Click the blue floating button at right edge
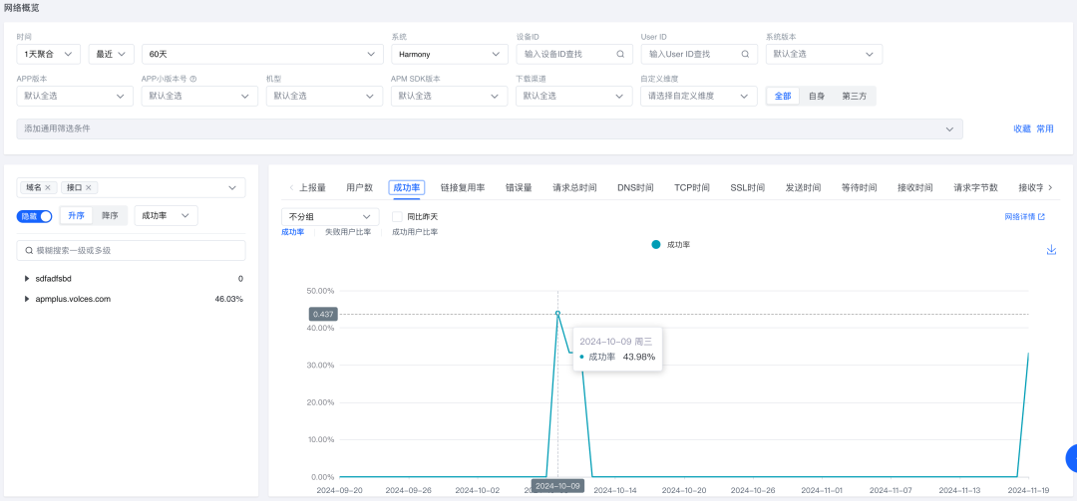The image size is (1077, 501). (1071, 458)
